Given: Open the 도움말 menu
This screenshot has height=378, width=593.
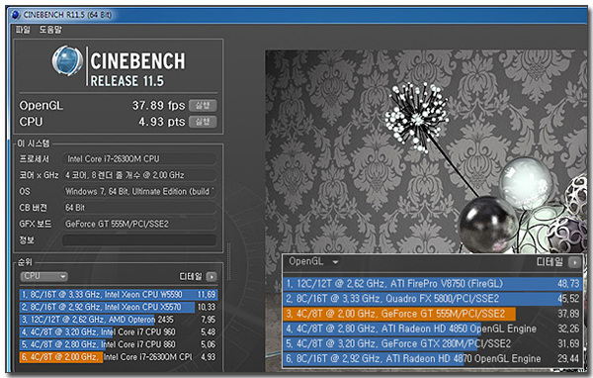Looking at the screenshot, I should tap(50, 30).
